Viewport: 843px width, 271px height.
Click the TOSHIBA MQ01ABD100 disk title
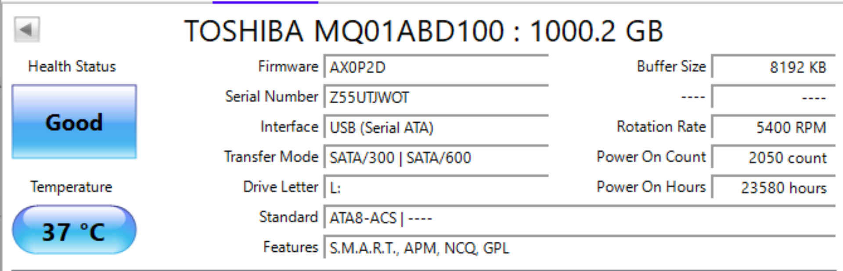[x=423, y=32]
